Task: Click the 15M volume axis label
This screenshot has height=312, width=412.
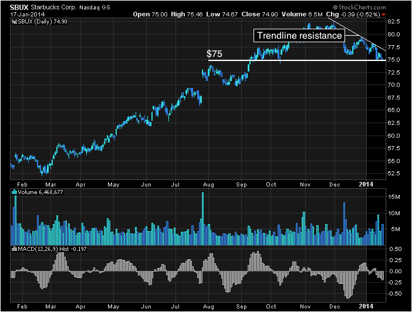Action: tap(394, 197)
